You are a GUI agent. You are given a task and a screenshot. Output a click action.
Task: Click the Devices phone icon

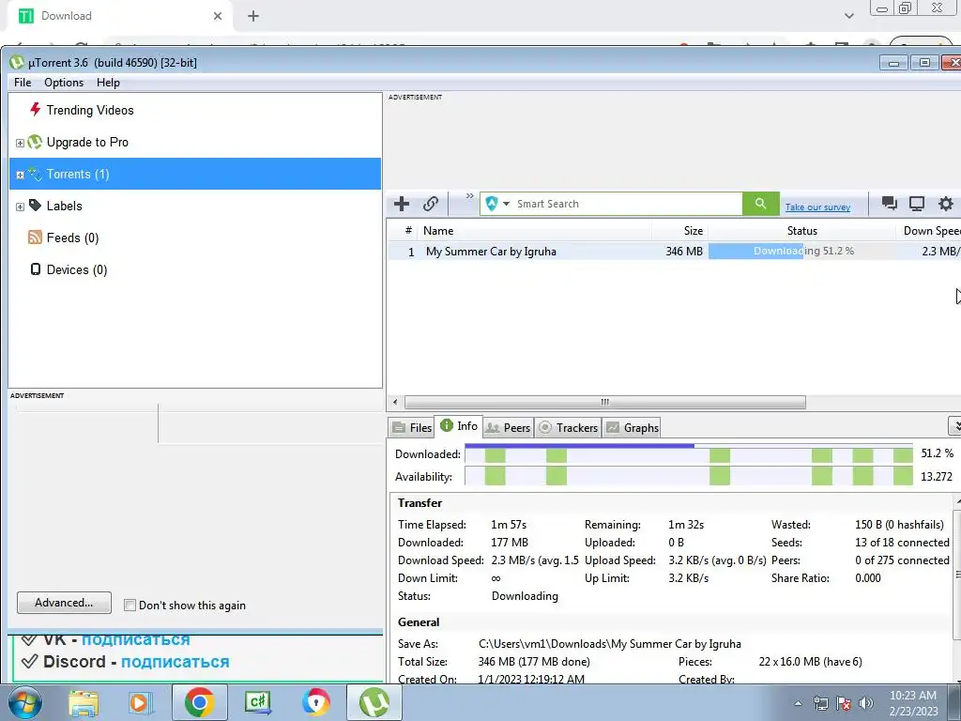[36, 269]
